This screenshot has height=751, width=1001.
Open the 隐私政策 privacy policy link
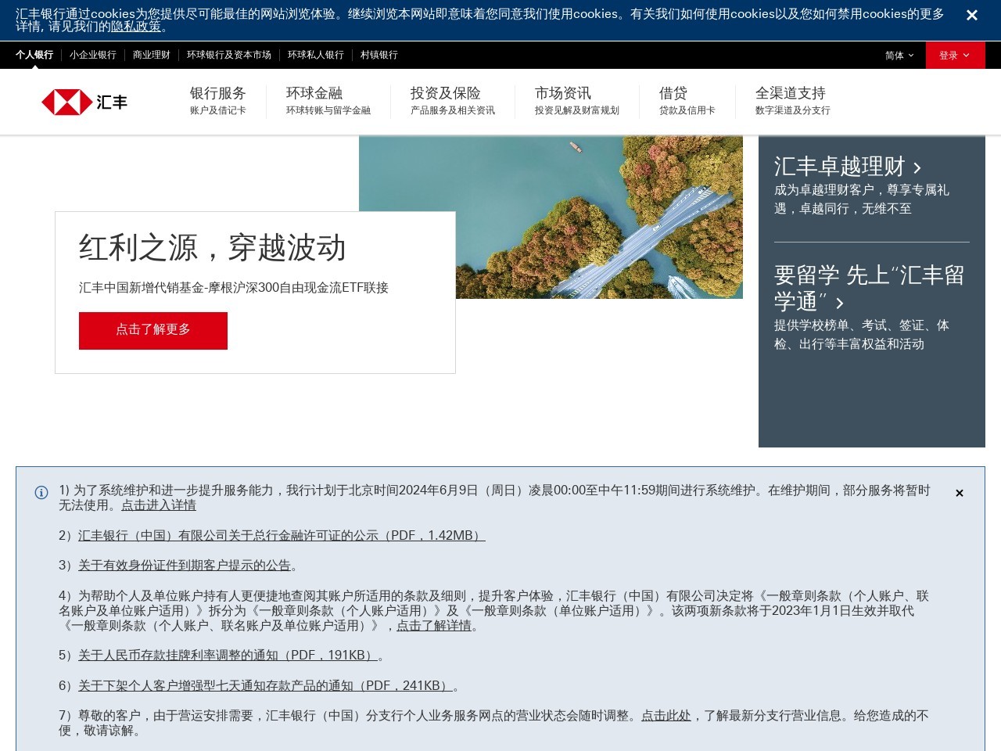tap(136, 26)
